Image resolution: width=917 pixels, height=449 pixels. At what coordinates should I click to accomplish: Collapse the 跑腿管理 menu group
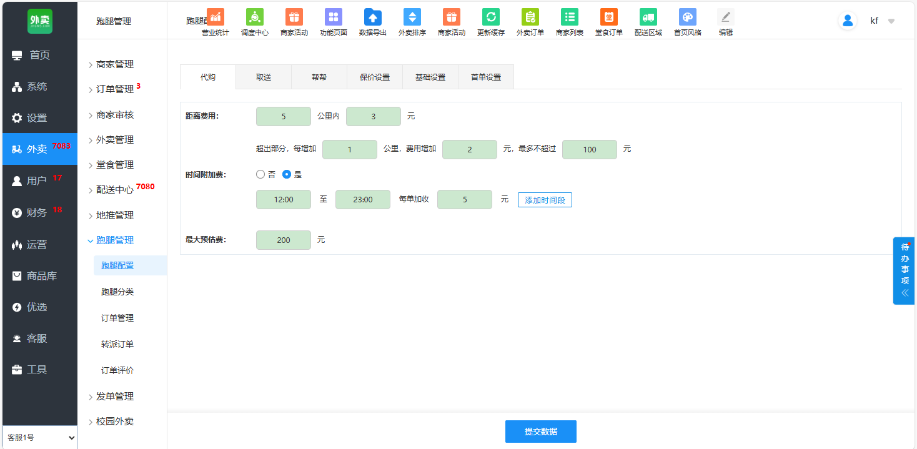(115, 240)
